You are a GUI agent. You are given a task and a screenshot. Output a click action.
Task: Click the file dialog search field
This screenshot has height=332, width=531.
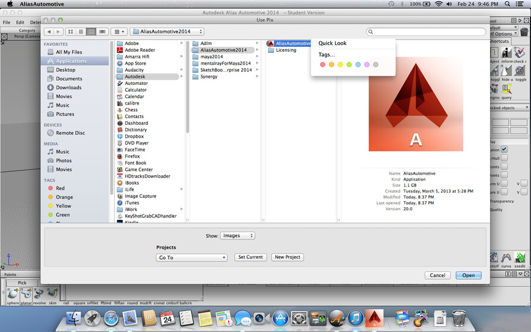[426, 31]
